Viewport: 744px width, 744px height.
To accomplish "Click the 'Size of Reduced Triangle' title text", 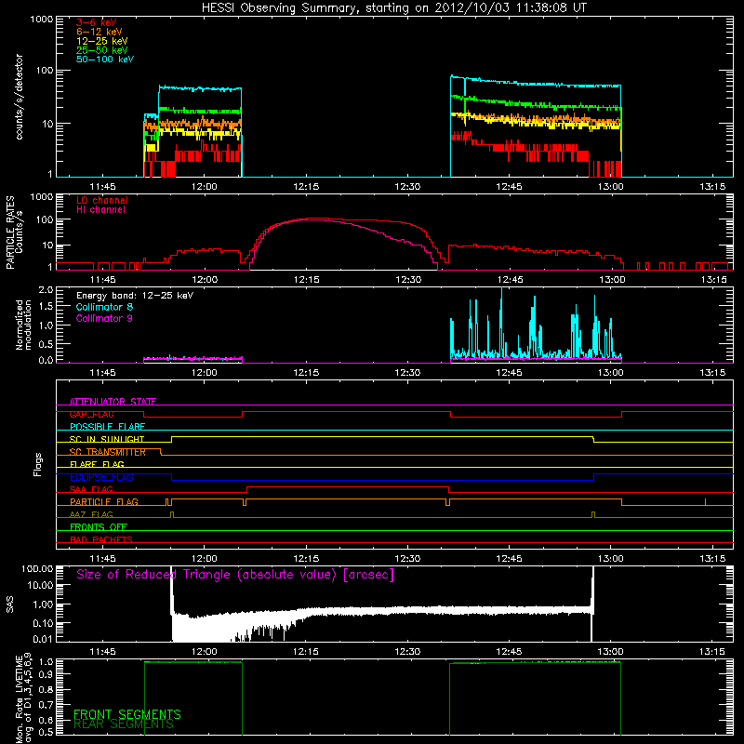I will point(235,575).
